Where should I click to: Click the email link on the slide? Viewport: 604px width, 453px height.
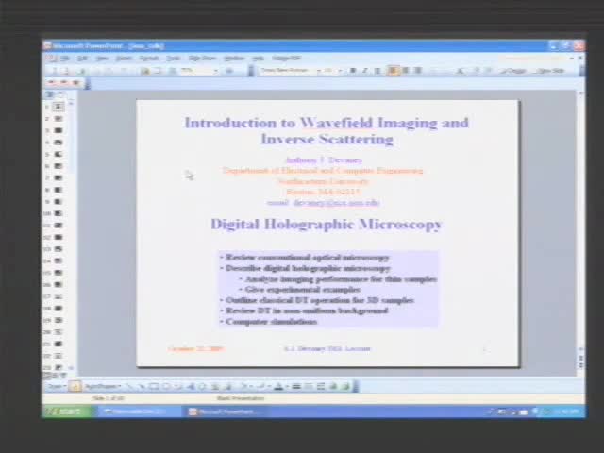coord(336,203)
